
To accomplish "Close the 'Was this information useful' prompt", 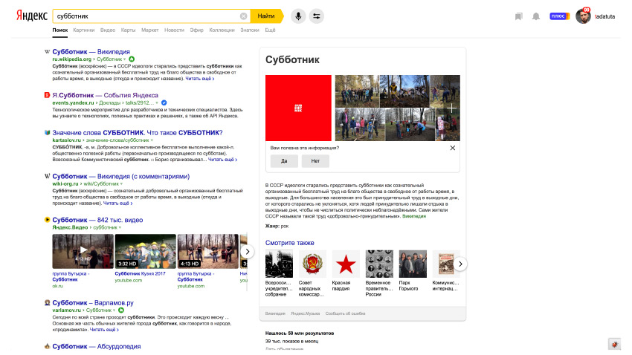I will [x=453, y=148].
